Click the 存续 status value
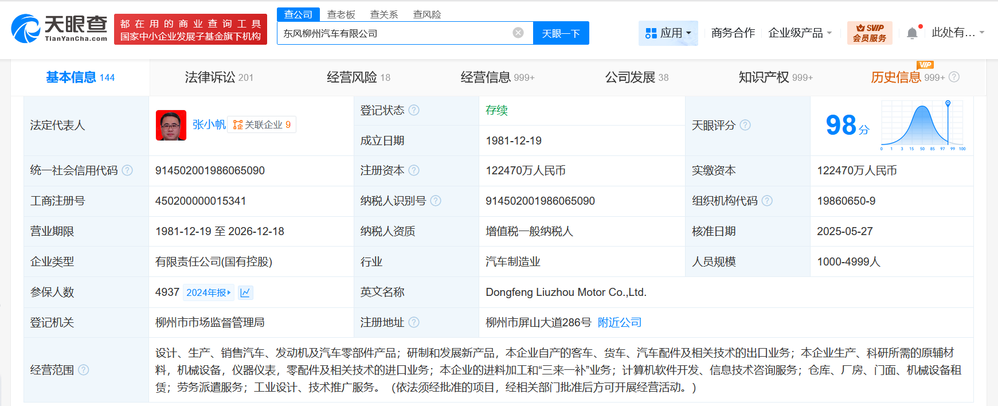This screenshot has width=998, height=406. click(497, 110)
